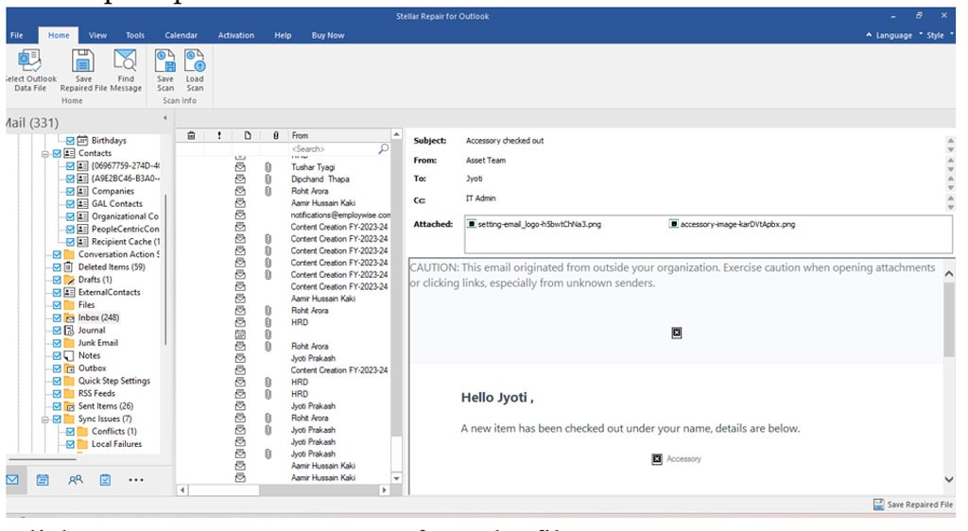The width and height of the screenshot is (968, 531).
Task: Open Calendar tab
Action: (181, 35)
